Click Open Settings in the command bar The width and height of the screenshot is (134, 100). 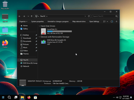pos(94,22)
